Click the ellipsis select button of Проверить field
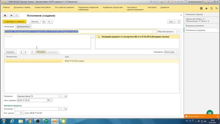This screenshot has width=220, height=124. pos(63,96)
